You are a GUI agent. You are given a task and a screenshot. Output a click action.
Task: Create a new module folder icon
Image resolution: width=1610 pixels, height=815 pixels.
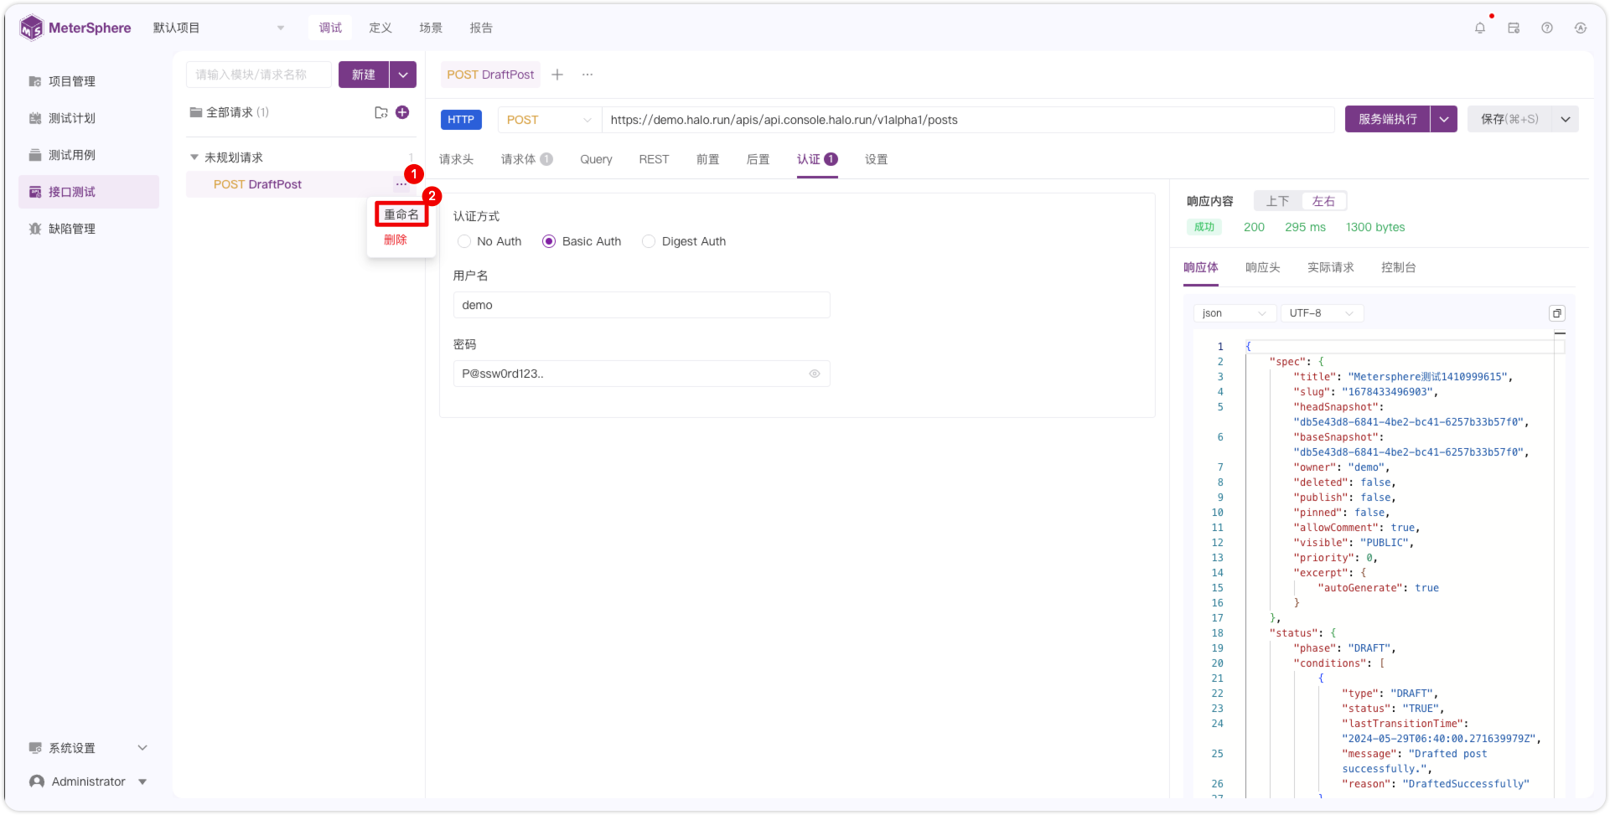pos(381,112)
